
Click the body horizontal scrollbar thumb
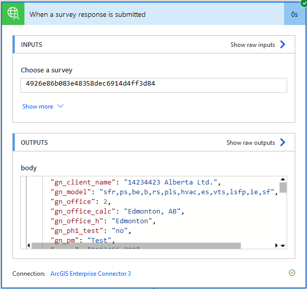(x=136, y=246)
